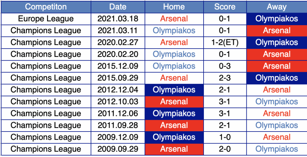
Task: Click the 2-3 score cell
Action: 225,78
